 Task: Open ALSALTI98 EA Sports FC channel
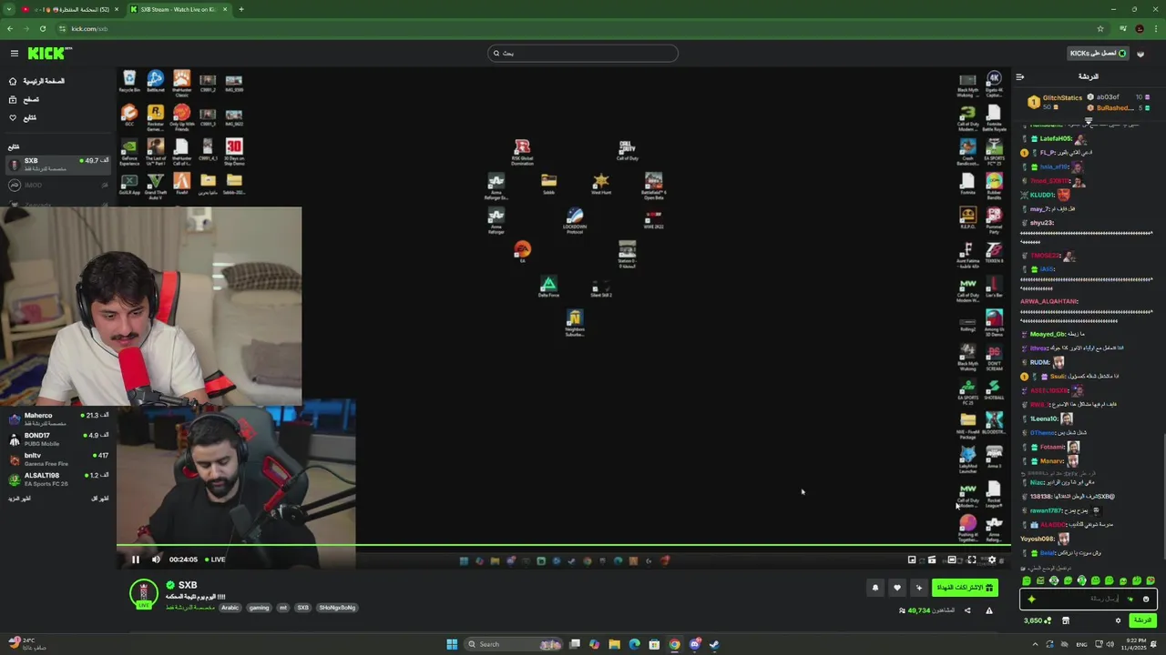58,479
